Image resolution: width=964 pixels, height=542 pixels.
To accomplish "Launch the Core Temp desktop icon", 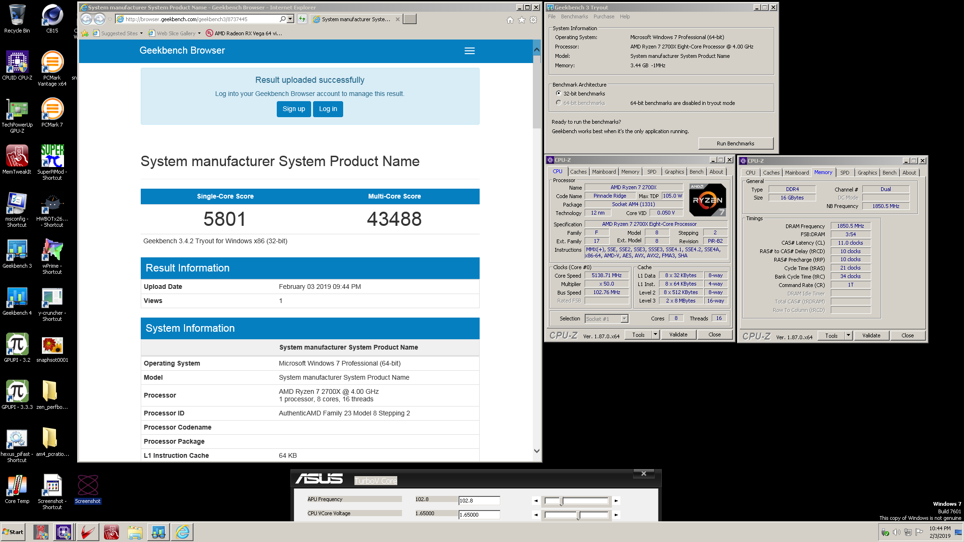I will click(17, 489).
